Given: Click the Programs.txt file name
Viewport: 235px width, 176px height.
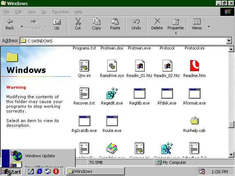Looking at the screenshot, I should point(84,48).
